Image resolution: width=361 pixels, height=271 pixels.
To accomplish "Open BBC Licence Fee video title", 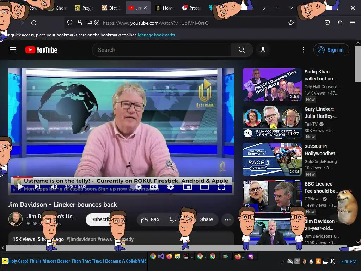I will coord(322,187).
